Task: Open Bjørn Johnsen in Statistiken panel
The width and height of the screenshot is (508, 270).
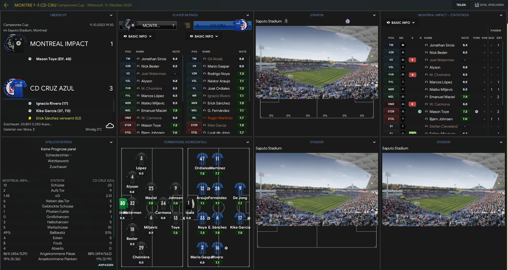Action: tap(441, 119)
